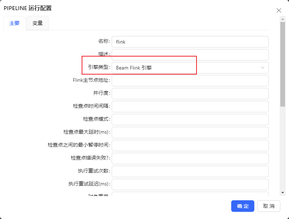Expand the 引擎类型 dropdown
Image resolution: width=289 pixels, height=219 pixels.
[190, 68]
